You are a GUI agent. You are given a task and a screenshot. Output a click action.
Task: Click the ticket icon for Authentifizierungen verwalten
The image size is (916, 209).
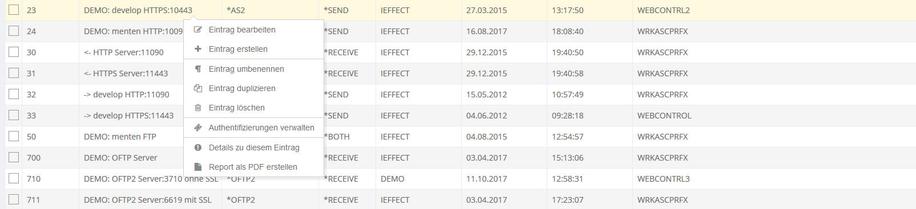pos(198,128)
